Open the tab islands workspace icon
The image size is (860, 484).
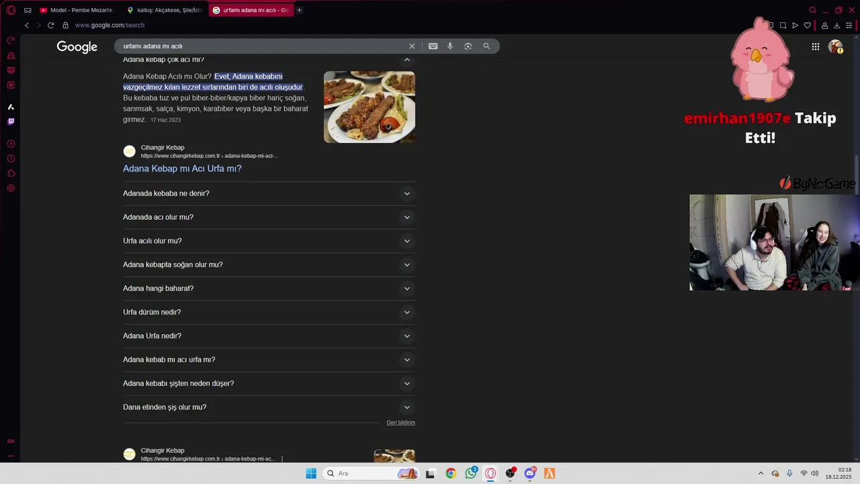tap(28, 10)
